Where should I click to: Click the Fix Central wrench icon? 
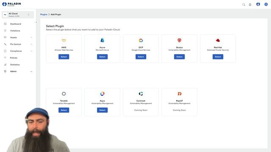pos(5,44)
